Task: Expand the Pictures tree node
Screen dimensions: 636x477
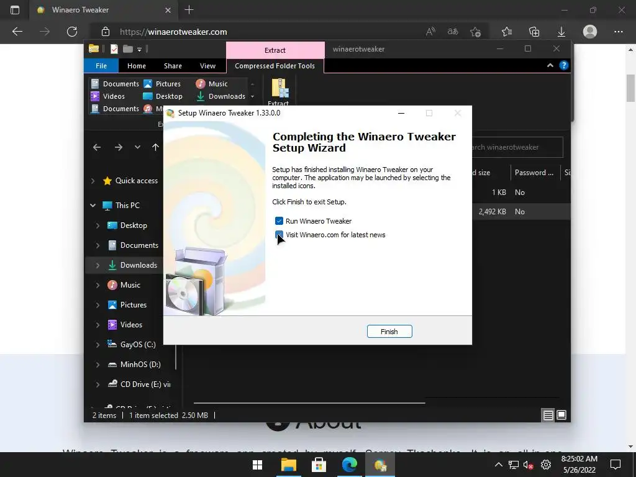Action: click(x=98, y=305)
